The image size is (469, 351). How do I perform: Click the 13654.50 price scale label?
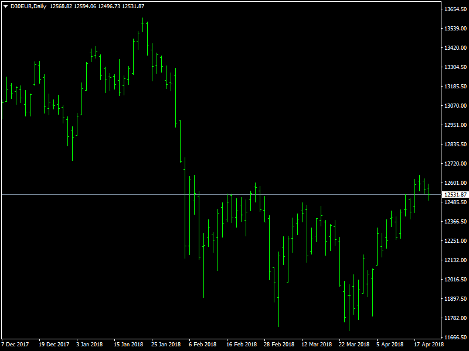pos(456,9)
